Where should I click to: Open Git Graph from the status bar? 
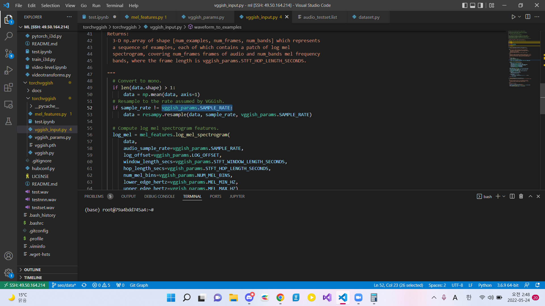139,285
